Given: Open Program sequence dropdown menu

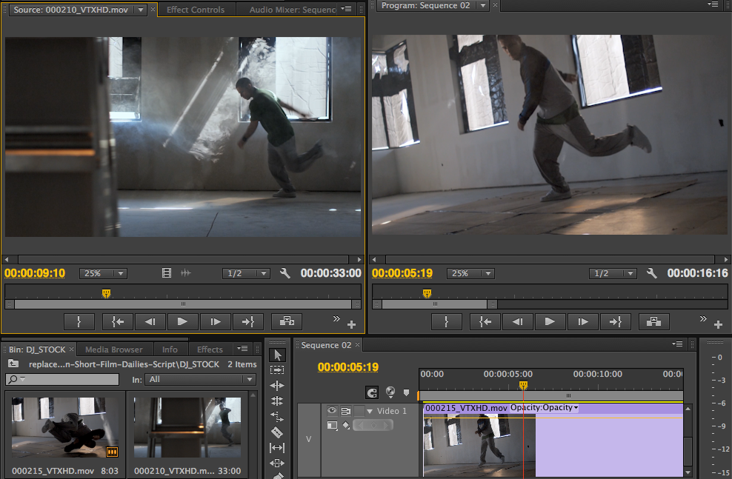Looking at the screenshot, I should coord(483,6).
